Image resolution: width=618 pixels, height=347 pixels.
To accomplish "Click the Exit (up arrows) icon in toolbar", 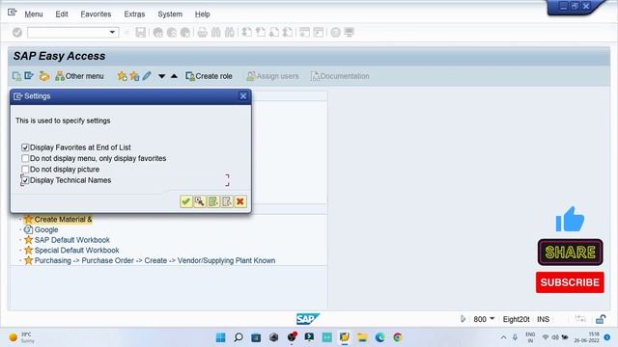I will pyautogui.click(x=172, y=32).
